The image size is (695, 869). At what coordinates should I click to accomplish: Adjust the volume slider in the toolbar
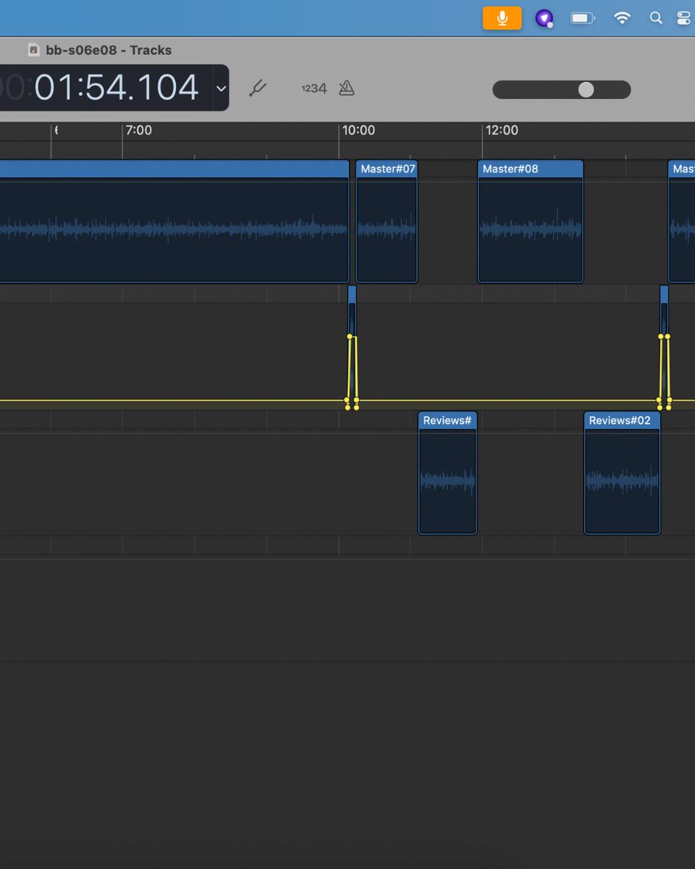(x=585, y=89)
